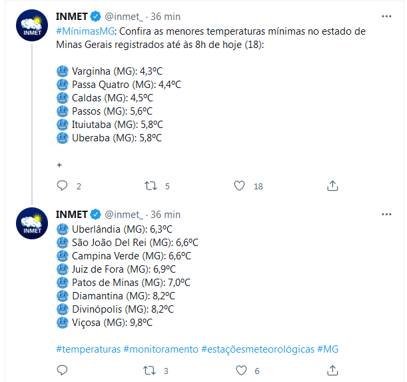The image size is (407, 382).
Task: Retweet the first INMET tweet
Action: pyautogui.click(x=151, y=186)
